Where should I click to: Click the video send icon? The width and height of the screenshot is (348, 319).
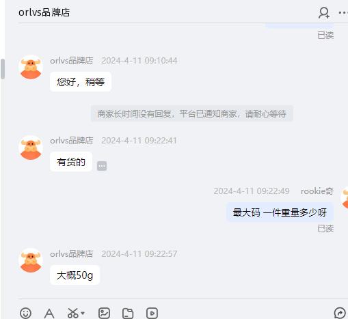tap(152, 313)
